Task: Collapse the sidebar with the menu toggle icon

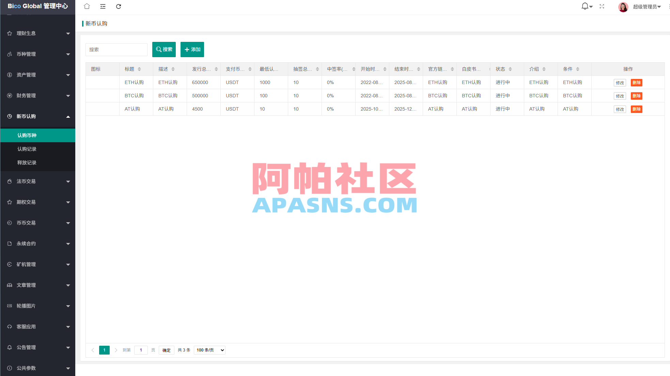Action: (103, 6)
